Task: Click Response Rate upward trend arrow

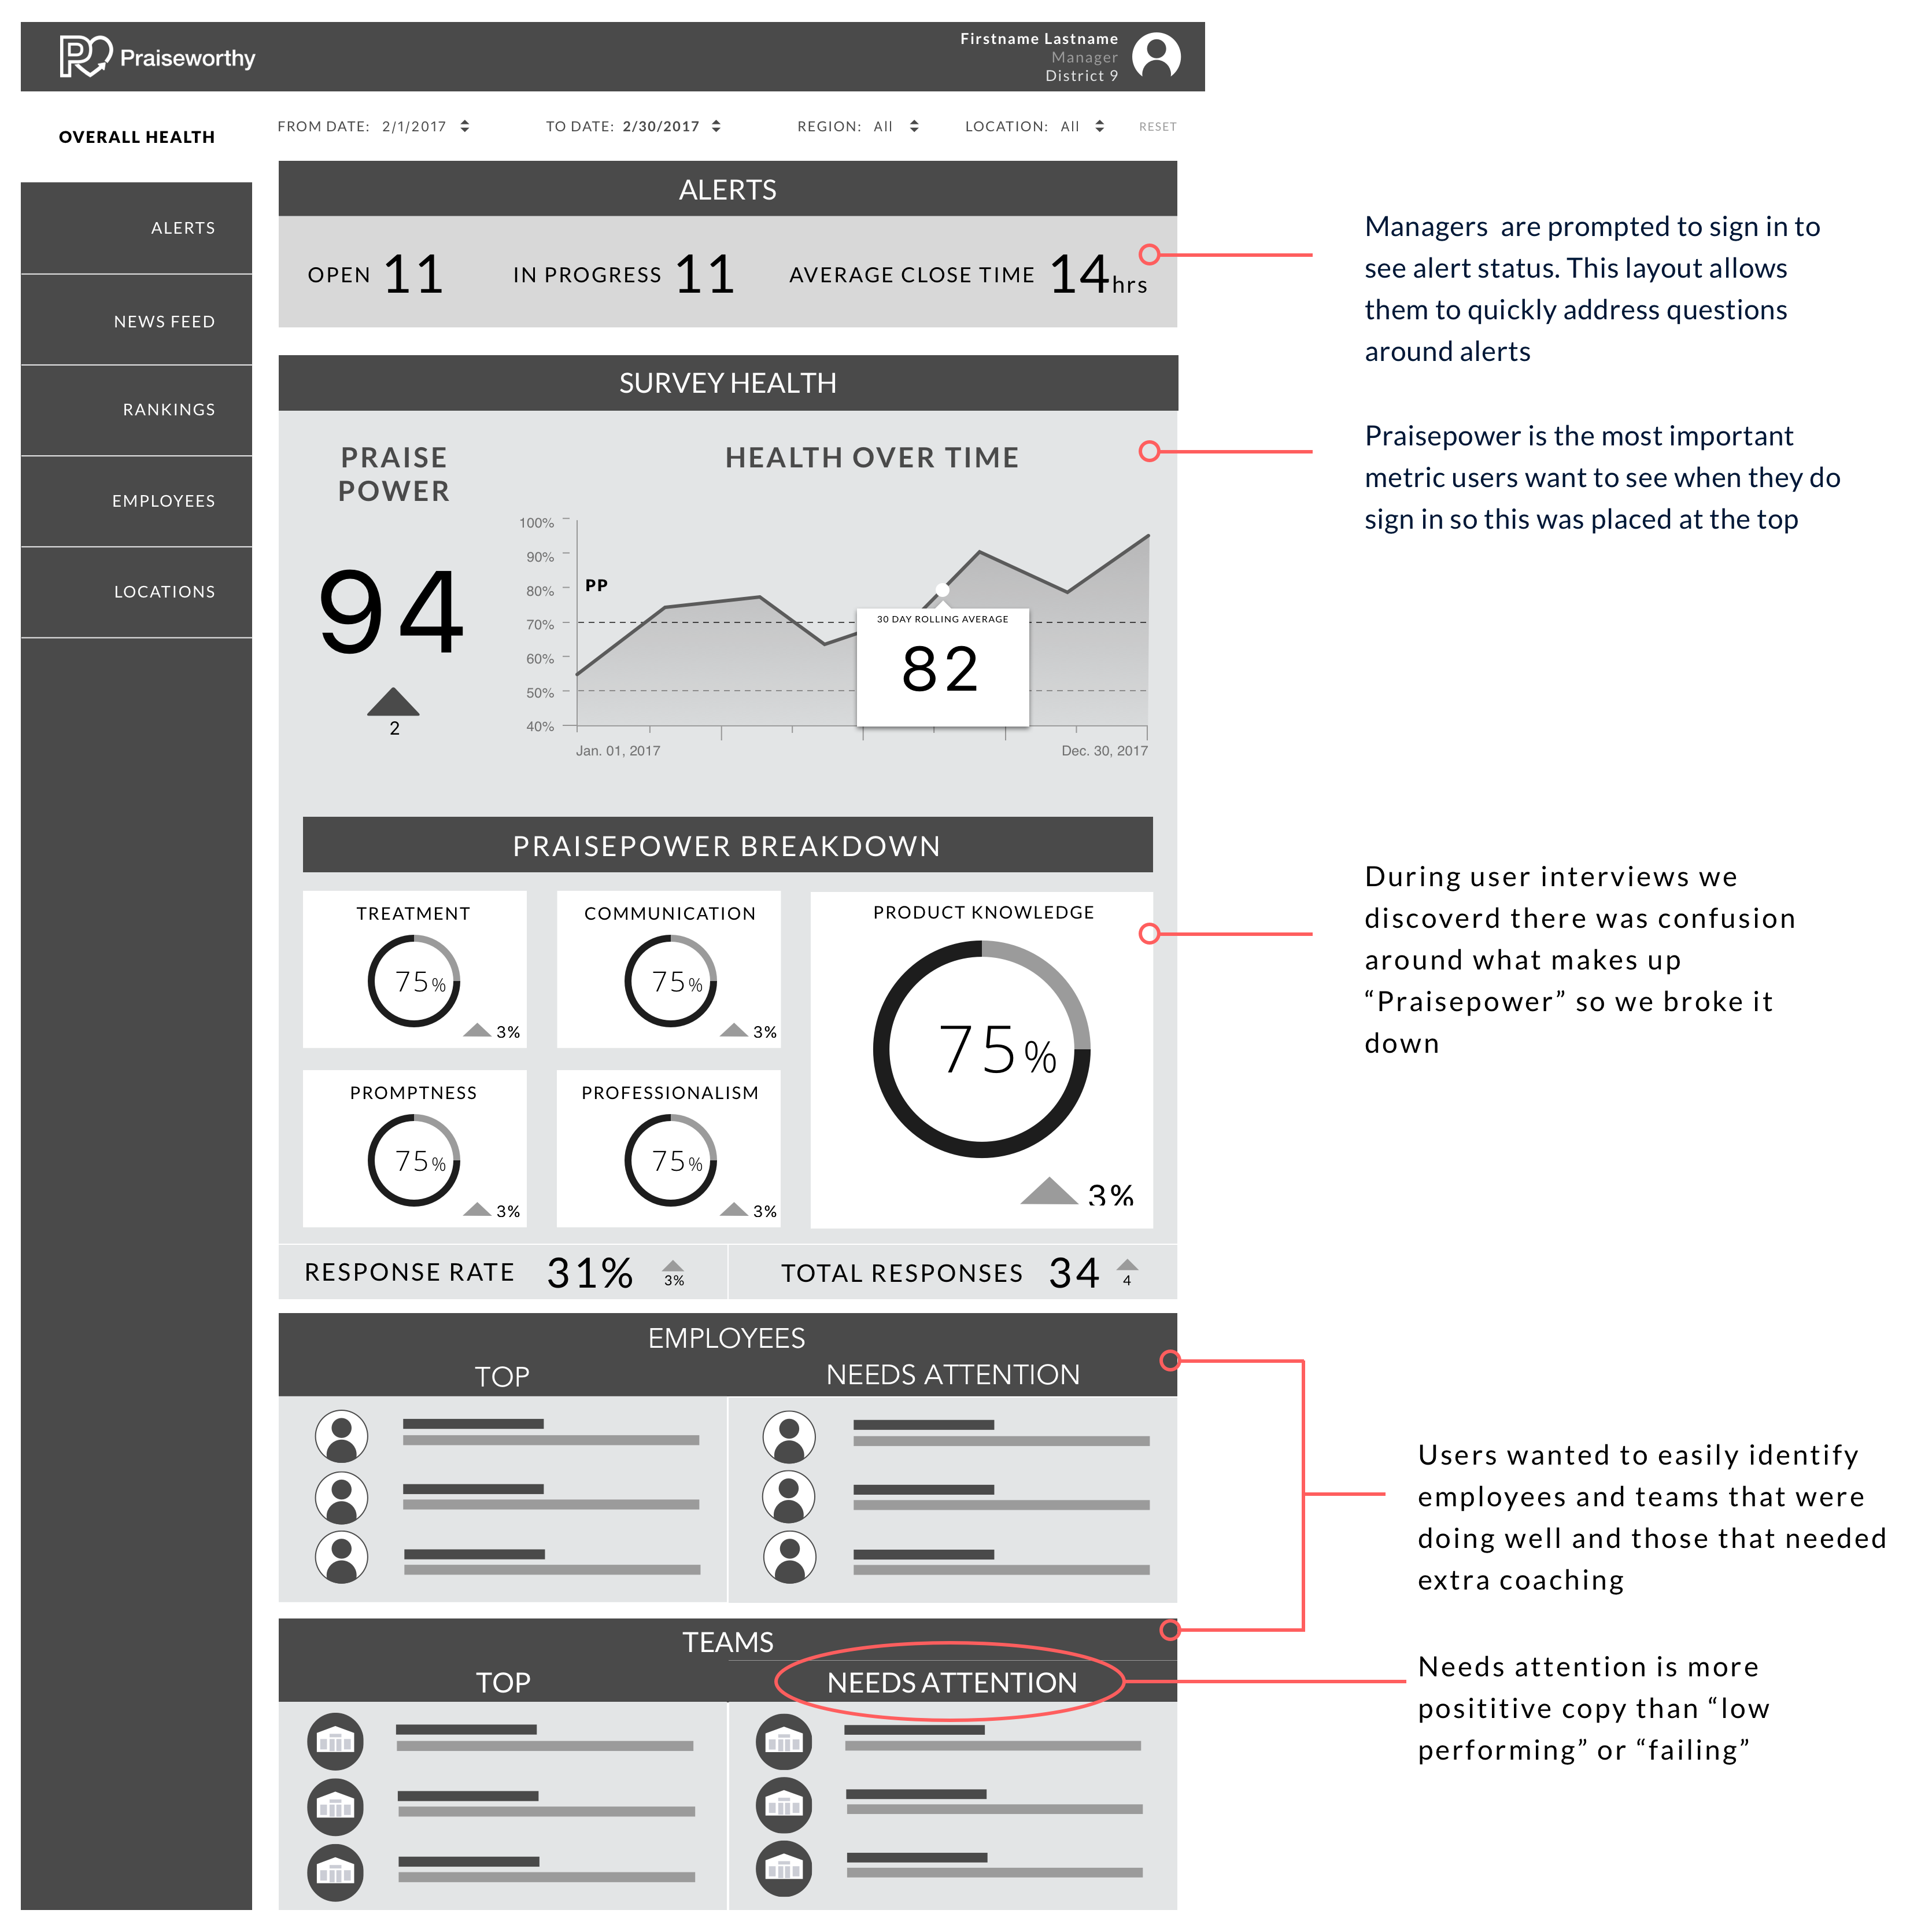Action: click(x=674, y=1267)
